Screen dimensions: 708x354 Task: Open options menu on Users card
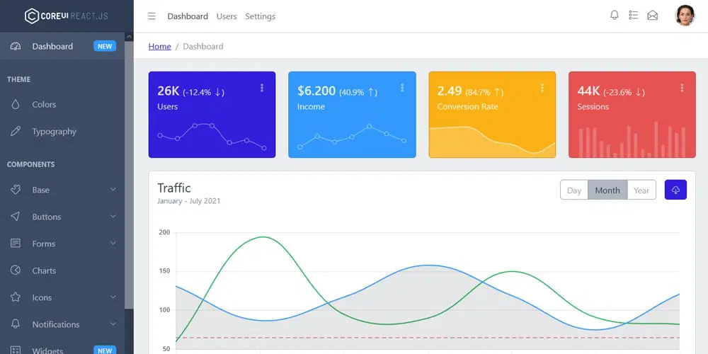[262, 88]
